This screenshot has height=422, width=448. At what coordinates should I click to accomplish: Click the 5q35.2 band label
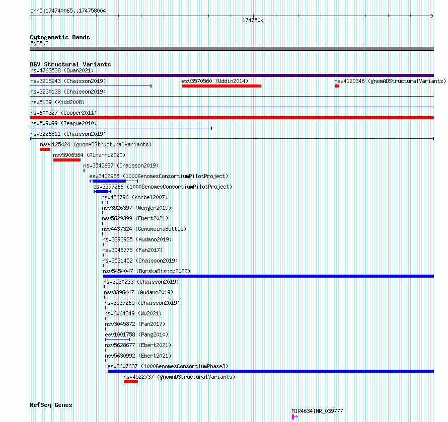[39, 43]
